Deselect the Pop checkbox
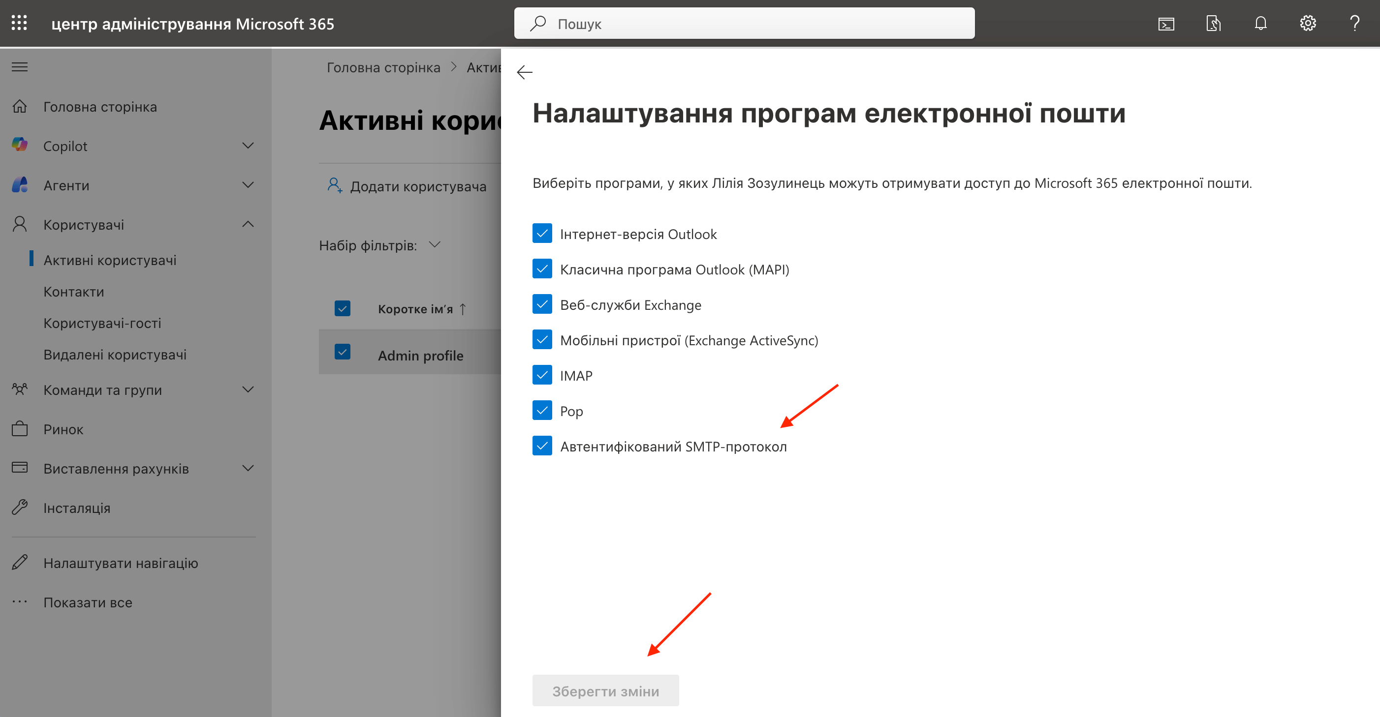 pos(542,410)
